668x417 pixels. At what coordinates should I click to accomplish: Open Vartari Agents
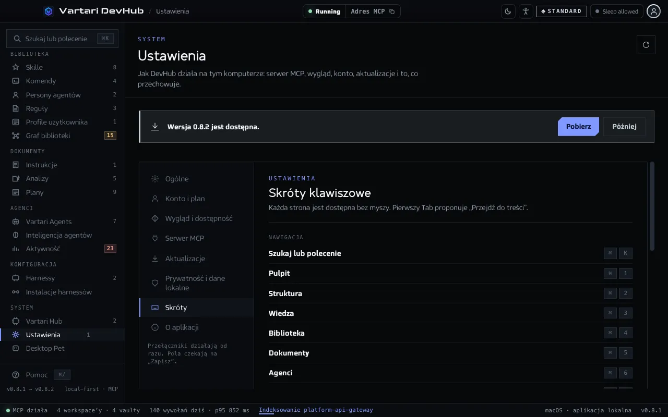coord(63,222)
